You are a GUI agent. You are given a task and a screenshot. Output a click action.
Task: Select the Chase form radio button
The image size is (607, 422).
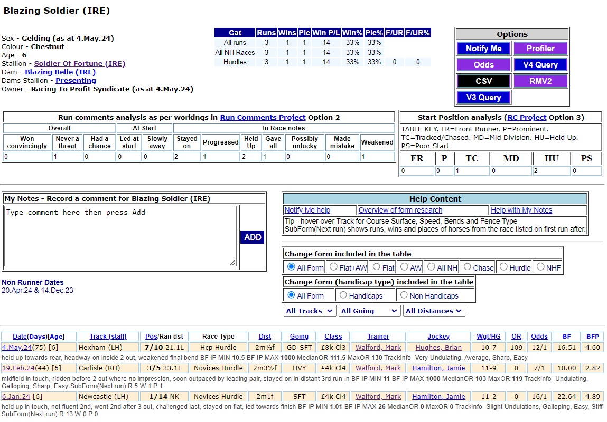tap(467, 267)
